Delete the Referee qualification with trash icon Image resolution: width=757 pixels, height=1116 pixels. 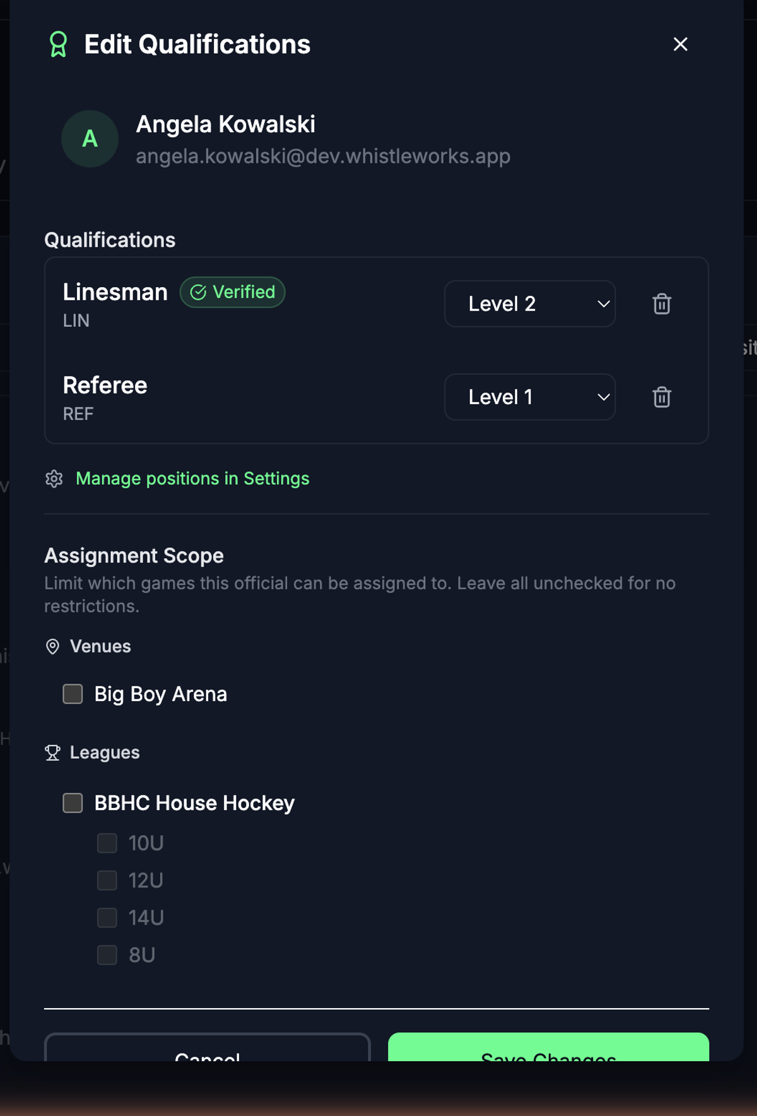(662, 397)
